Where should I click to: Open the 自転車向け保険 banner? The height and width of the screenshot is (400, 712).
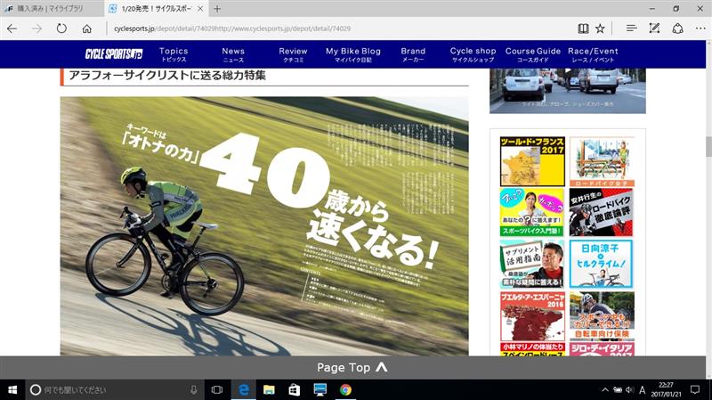tap(602, 316)
